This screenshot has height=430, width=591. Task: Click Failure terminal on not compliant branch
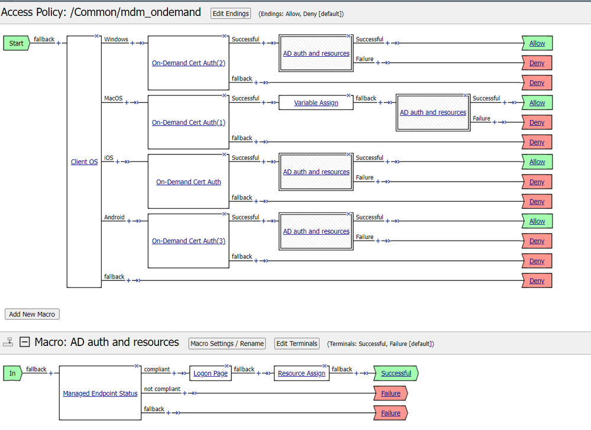coord(390,393)
